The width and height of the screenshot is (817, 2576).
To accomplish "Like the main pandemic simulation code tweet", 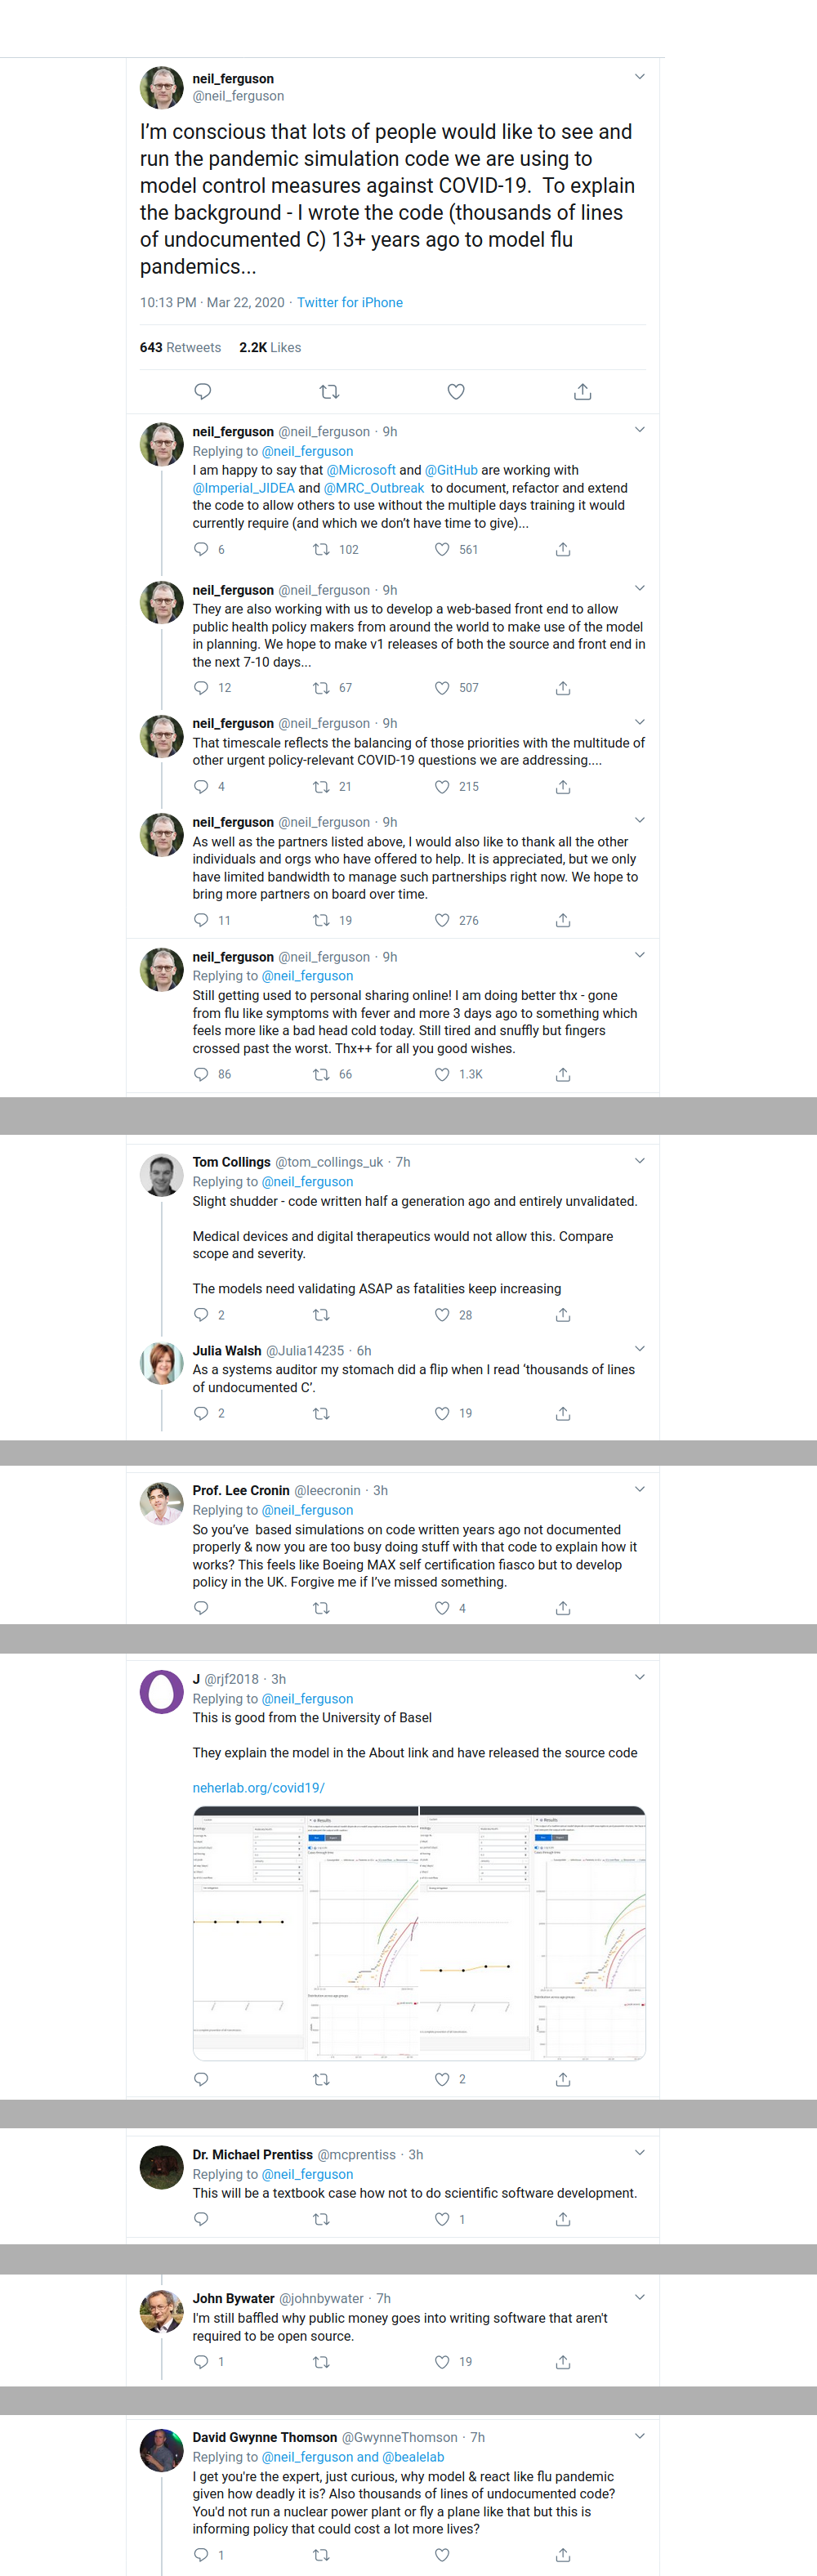I will (x=456, y=392).
